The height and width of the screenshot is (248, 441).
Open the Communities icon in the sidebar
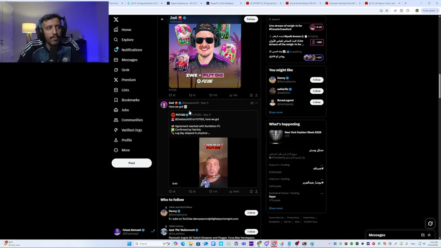116,120
